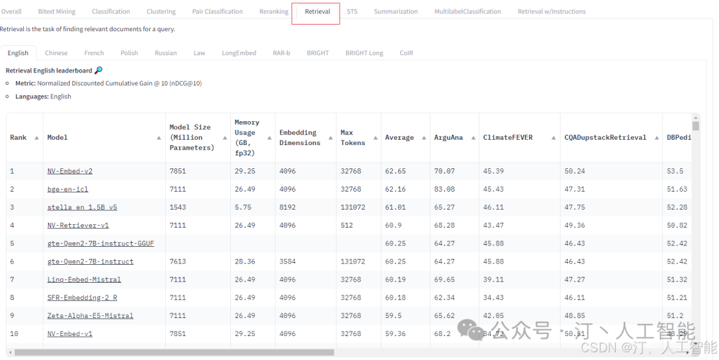Open the NV-Embed-v2 model link

pos(70,171)
